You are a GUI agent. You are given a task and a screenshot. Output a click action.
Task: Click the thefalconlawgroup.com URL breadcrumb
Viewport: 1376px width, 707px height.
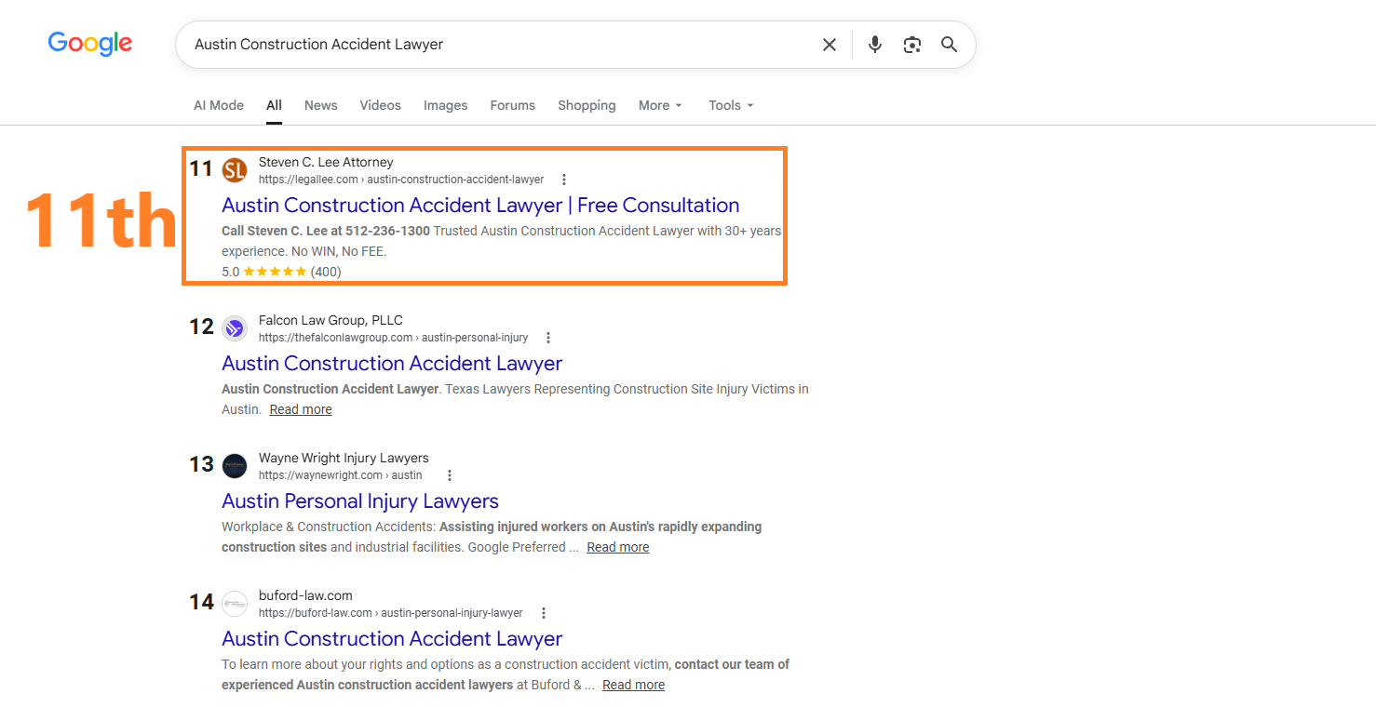tap(394, 338)
